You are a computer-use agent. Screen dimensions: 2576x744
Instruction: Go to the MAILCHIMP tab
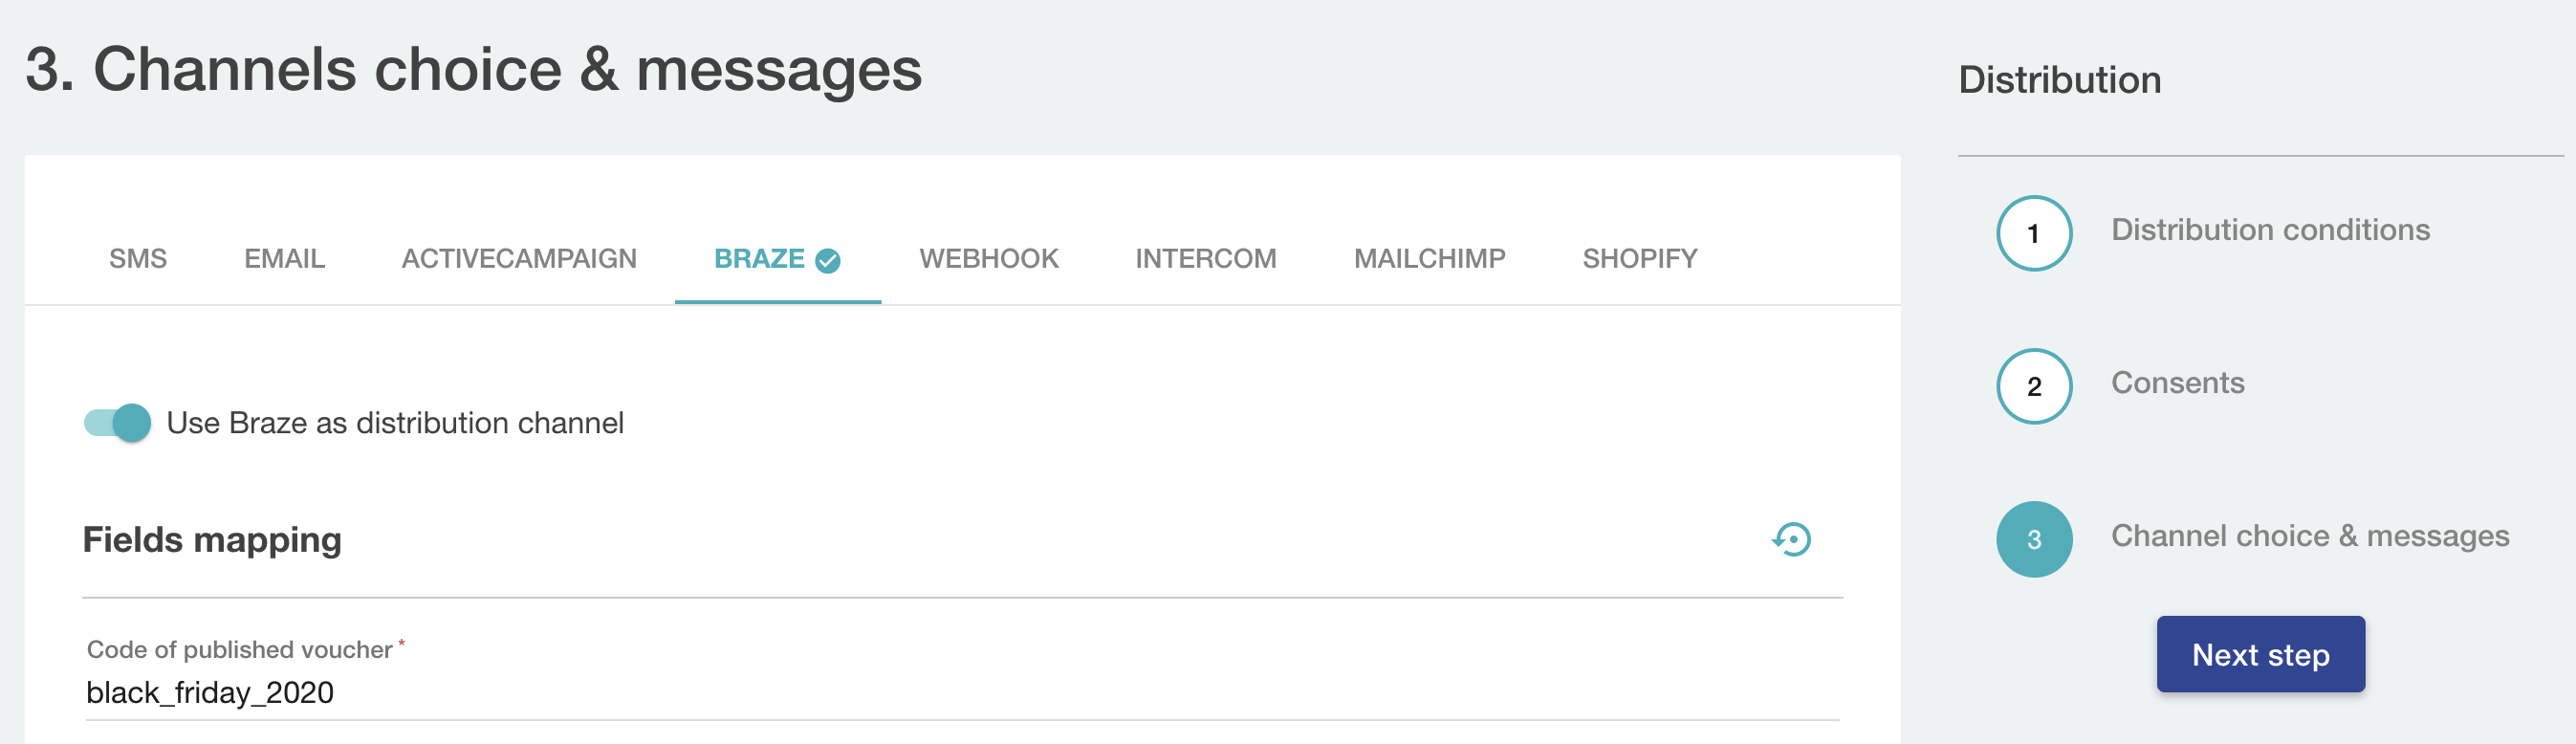click(1429, 259)
